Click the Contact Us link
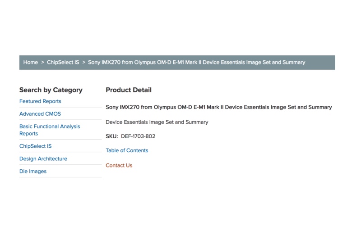361x240 pixels. (119, 165)
